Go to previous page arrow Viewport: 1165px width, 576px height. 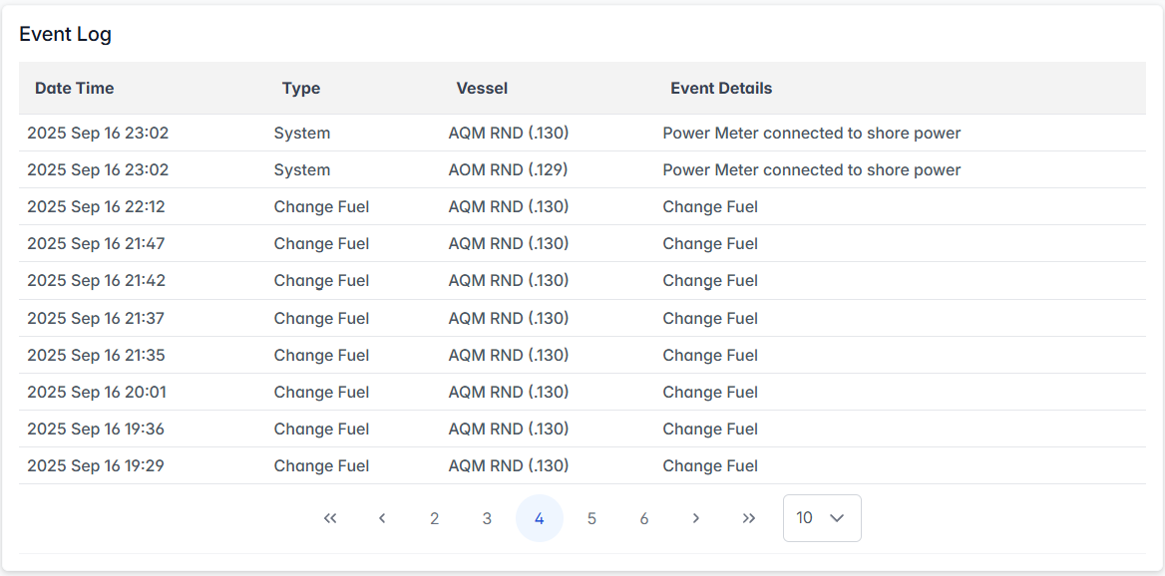pyautogui.click(x=382, y=518)
